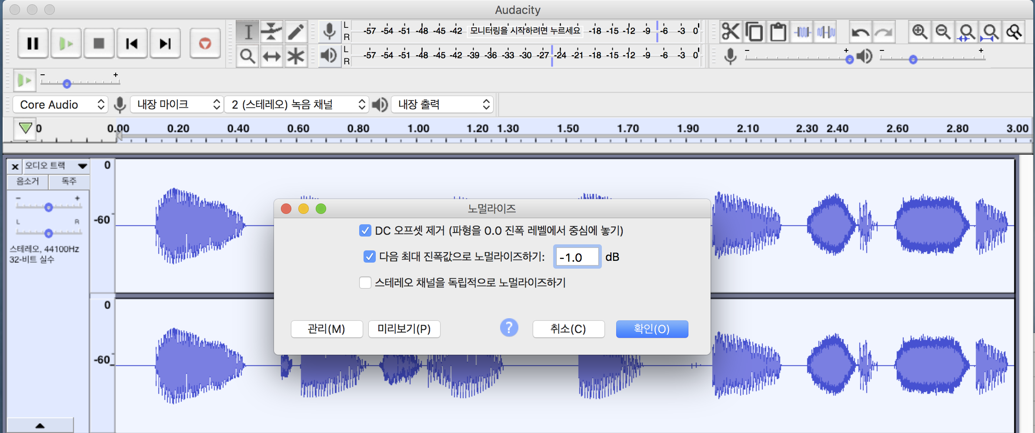Screen dimensions: 1035x433
Task: Click the Stop button
Action: pos(99,43)
